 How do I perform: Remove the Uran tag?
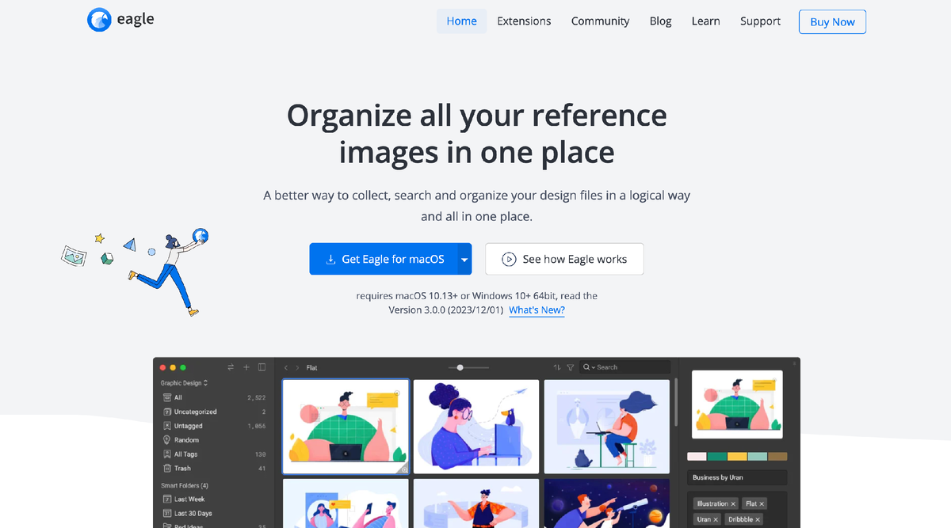(716, 519)
